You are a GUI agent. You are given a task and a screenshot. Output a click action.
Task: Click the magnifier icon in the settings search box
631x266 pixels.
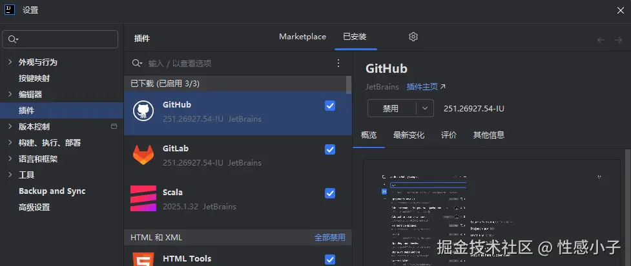pos(13,39)
